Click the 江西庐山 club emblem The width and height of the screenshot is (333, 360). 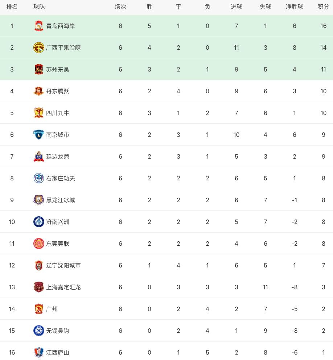38,352
